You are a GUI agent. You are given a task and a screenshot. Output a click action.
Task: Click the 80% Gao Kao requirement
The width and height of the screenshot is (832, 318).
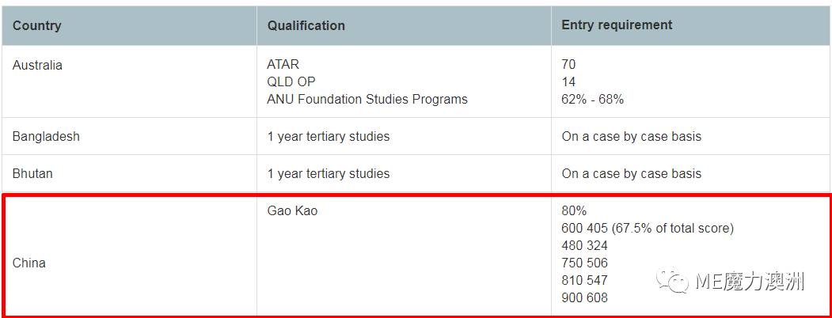(x=574, y=210)
